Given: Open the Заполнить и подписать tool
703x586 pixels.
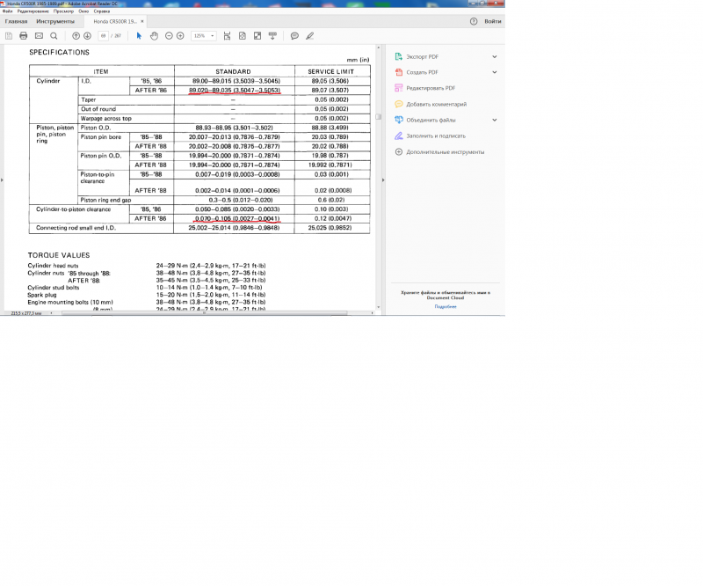Looking at the screenshot, I should click(x=436, y=136).
